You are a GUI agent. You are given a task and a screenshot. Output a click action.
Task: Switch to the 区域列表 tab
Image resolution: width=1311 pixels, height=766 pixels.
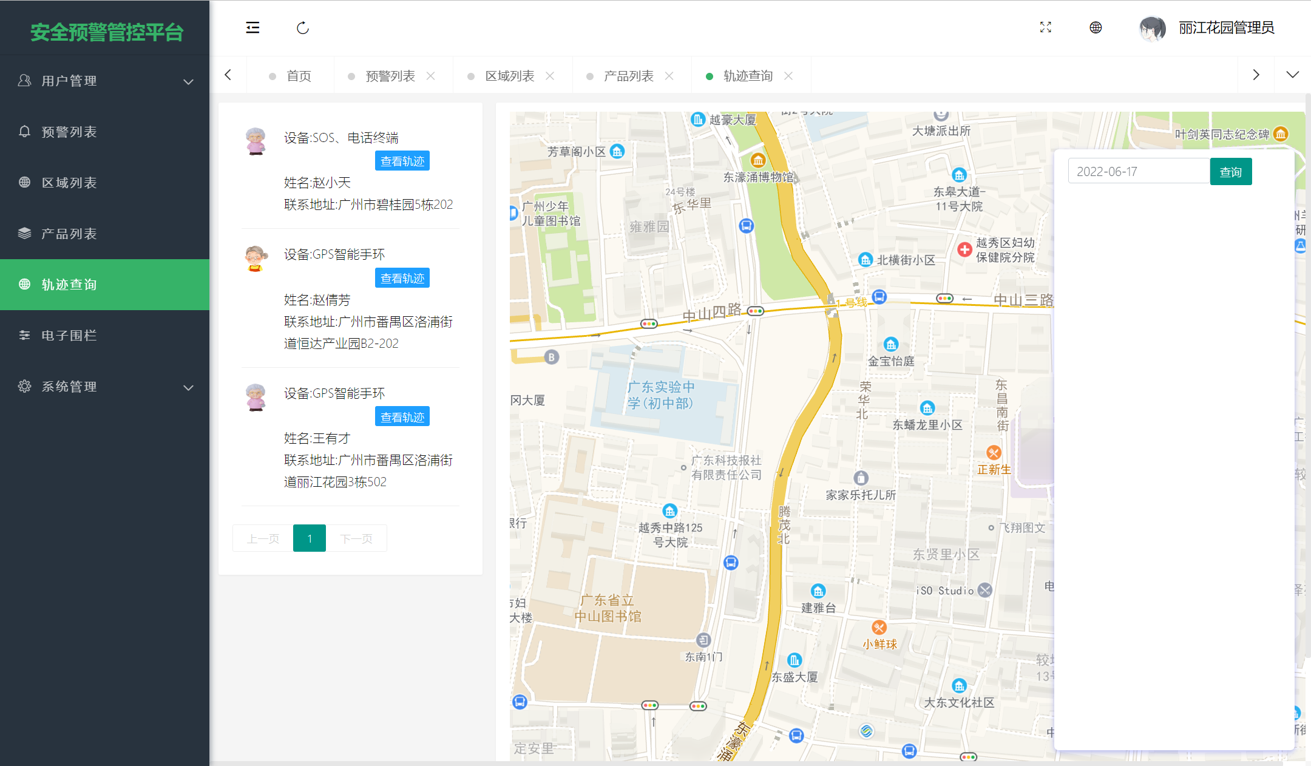pos(509,76)
